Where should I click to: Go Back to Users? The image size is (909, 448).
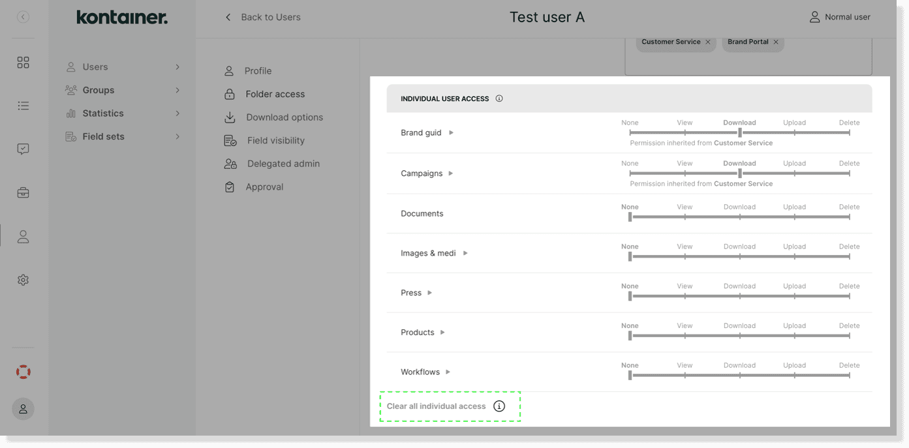pyautogui.click(x=262, y=17)
